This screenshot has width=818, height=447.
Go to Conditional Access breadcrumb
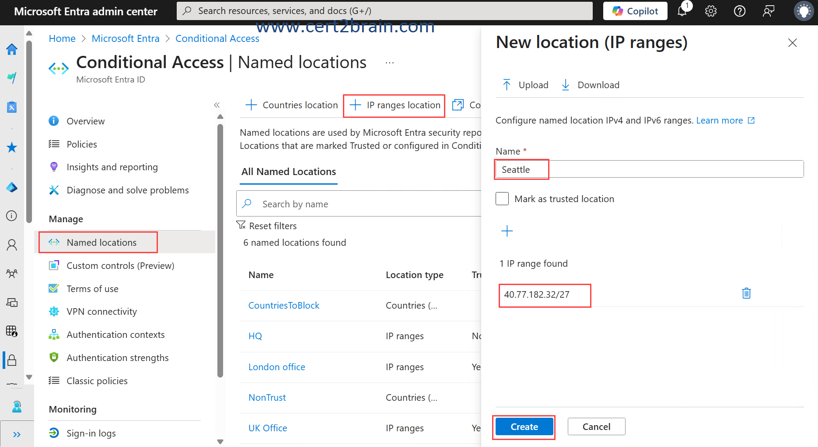(217, 38)
